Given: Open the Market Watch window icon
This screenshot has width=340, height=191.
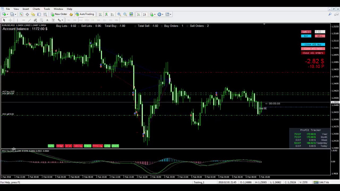Looking at the screenshot, I should tap(21, 14).
